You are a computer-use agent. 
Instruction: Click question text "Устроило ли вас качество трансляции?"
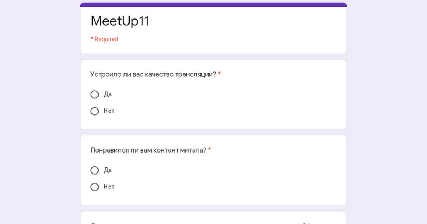(x=153, y=75)
